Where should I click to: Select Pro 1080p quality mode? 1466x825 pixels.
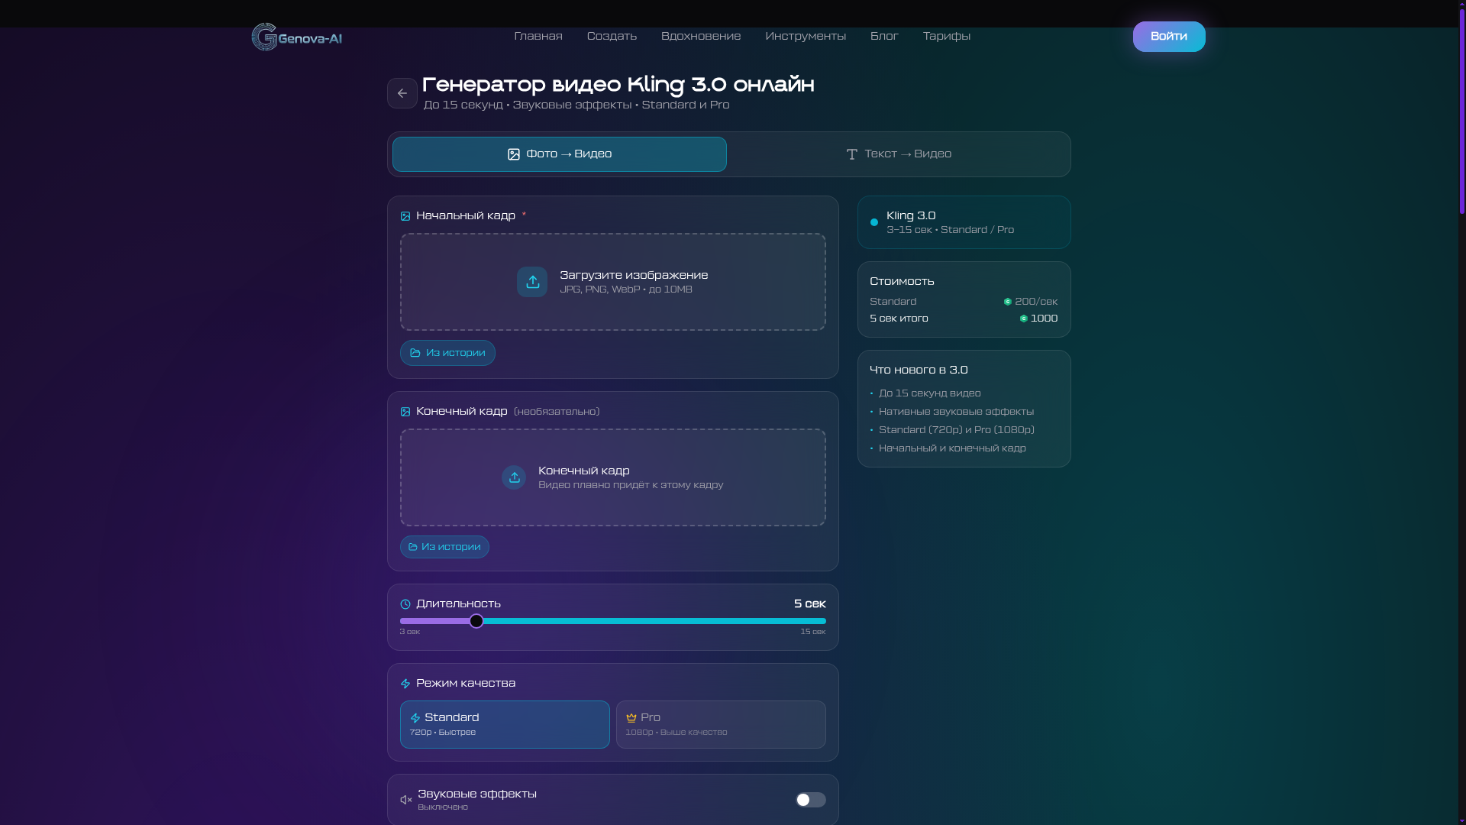point(721,724)
